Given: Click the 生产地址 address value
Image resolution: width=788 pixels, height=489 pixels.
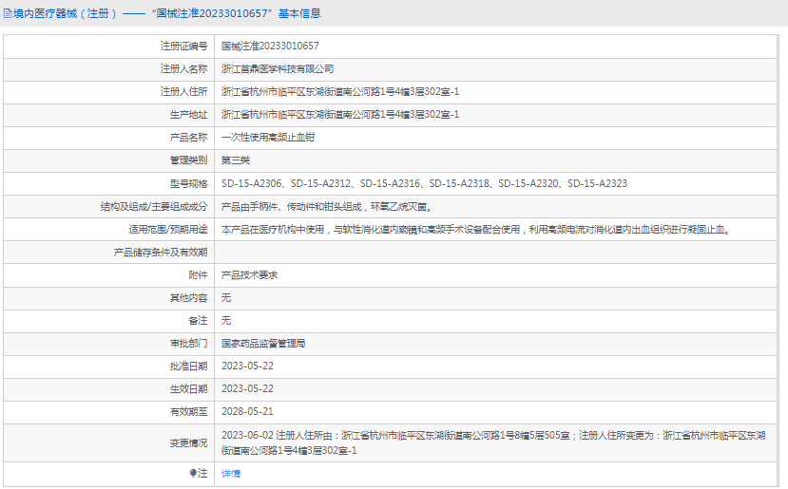Looking at the screenshot, I should click(340, 115).
